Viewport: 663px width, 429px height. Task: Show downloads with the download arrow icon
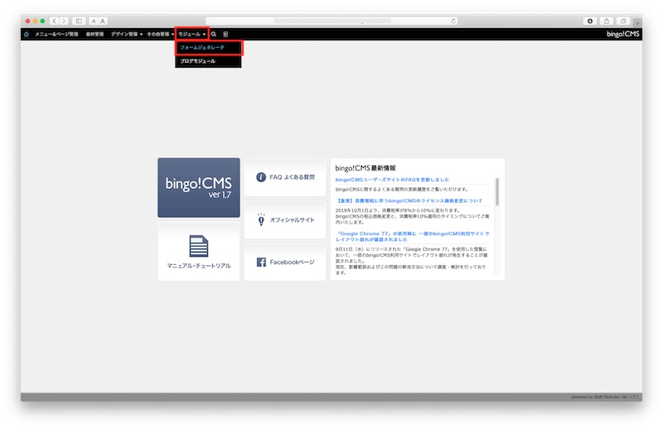(x=590, y=21)
